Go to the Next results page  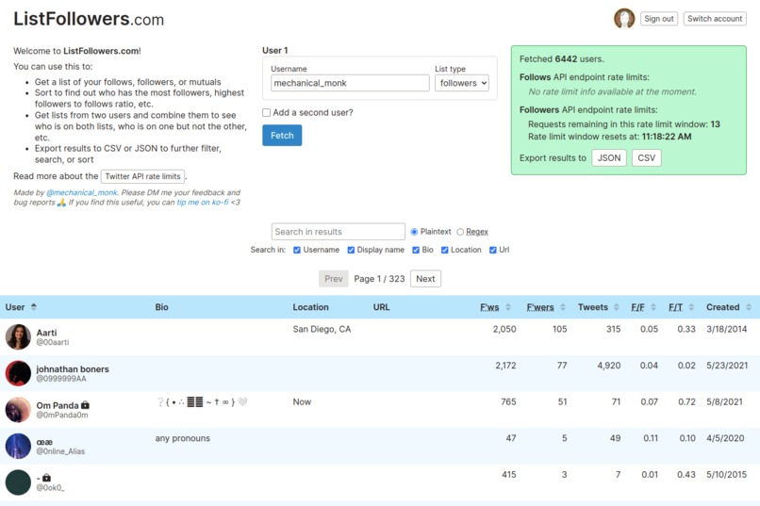425,278
